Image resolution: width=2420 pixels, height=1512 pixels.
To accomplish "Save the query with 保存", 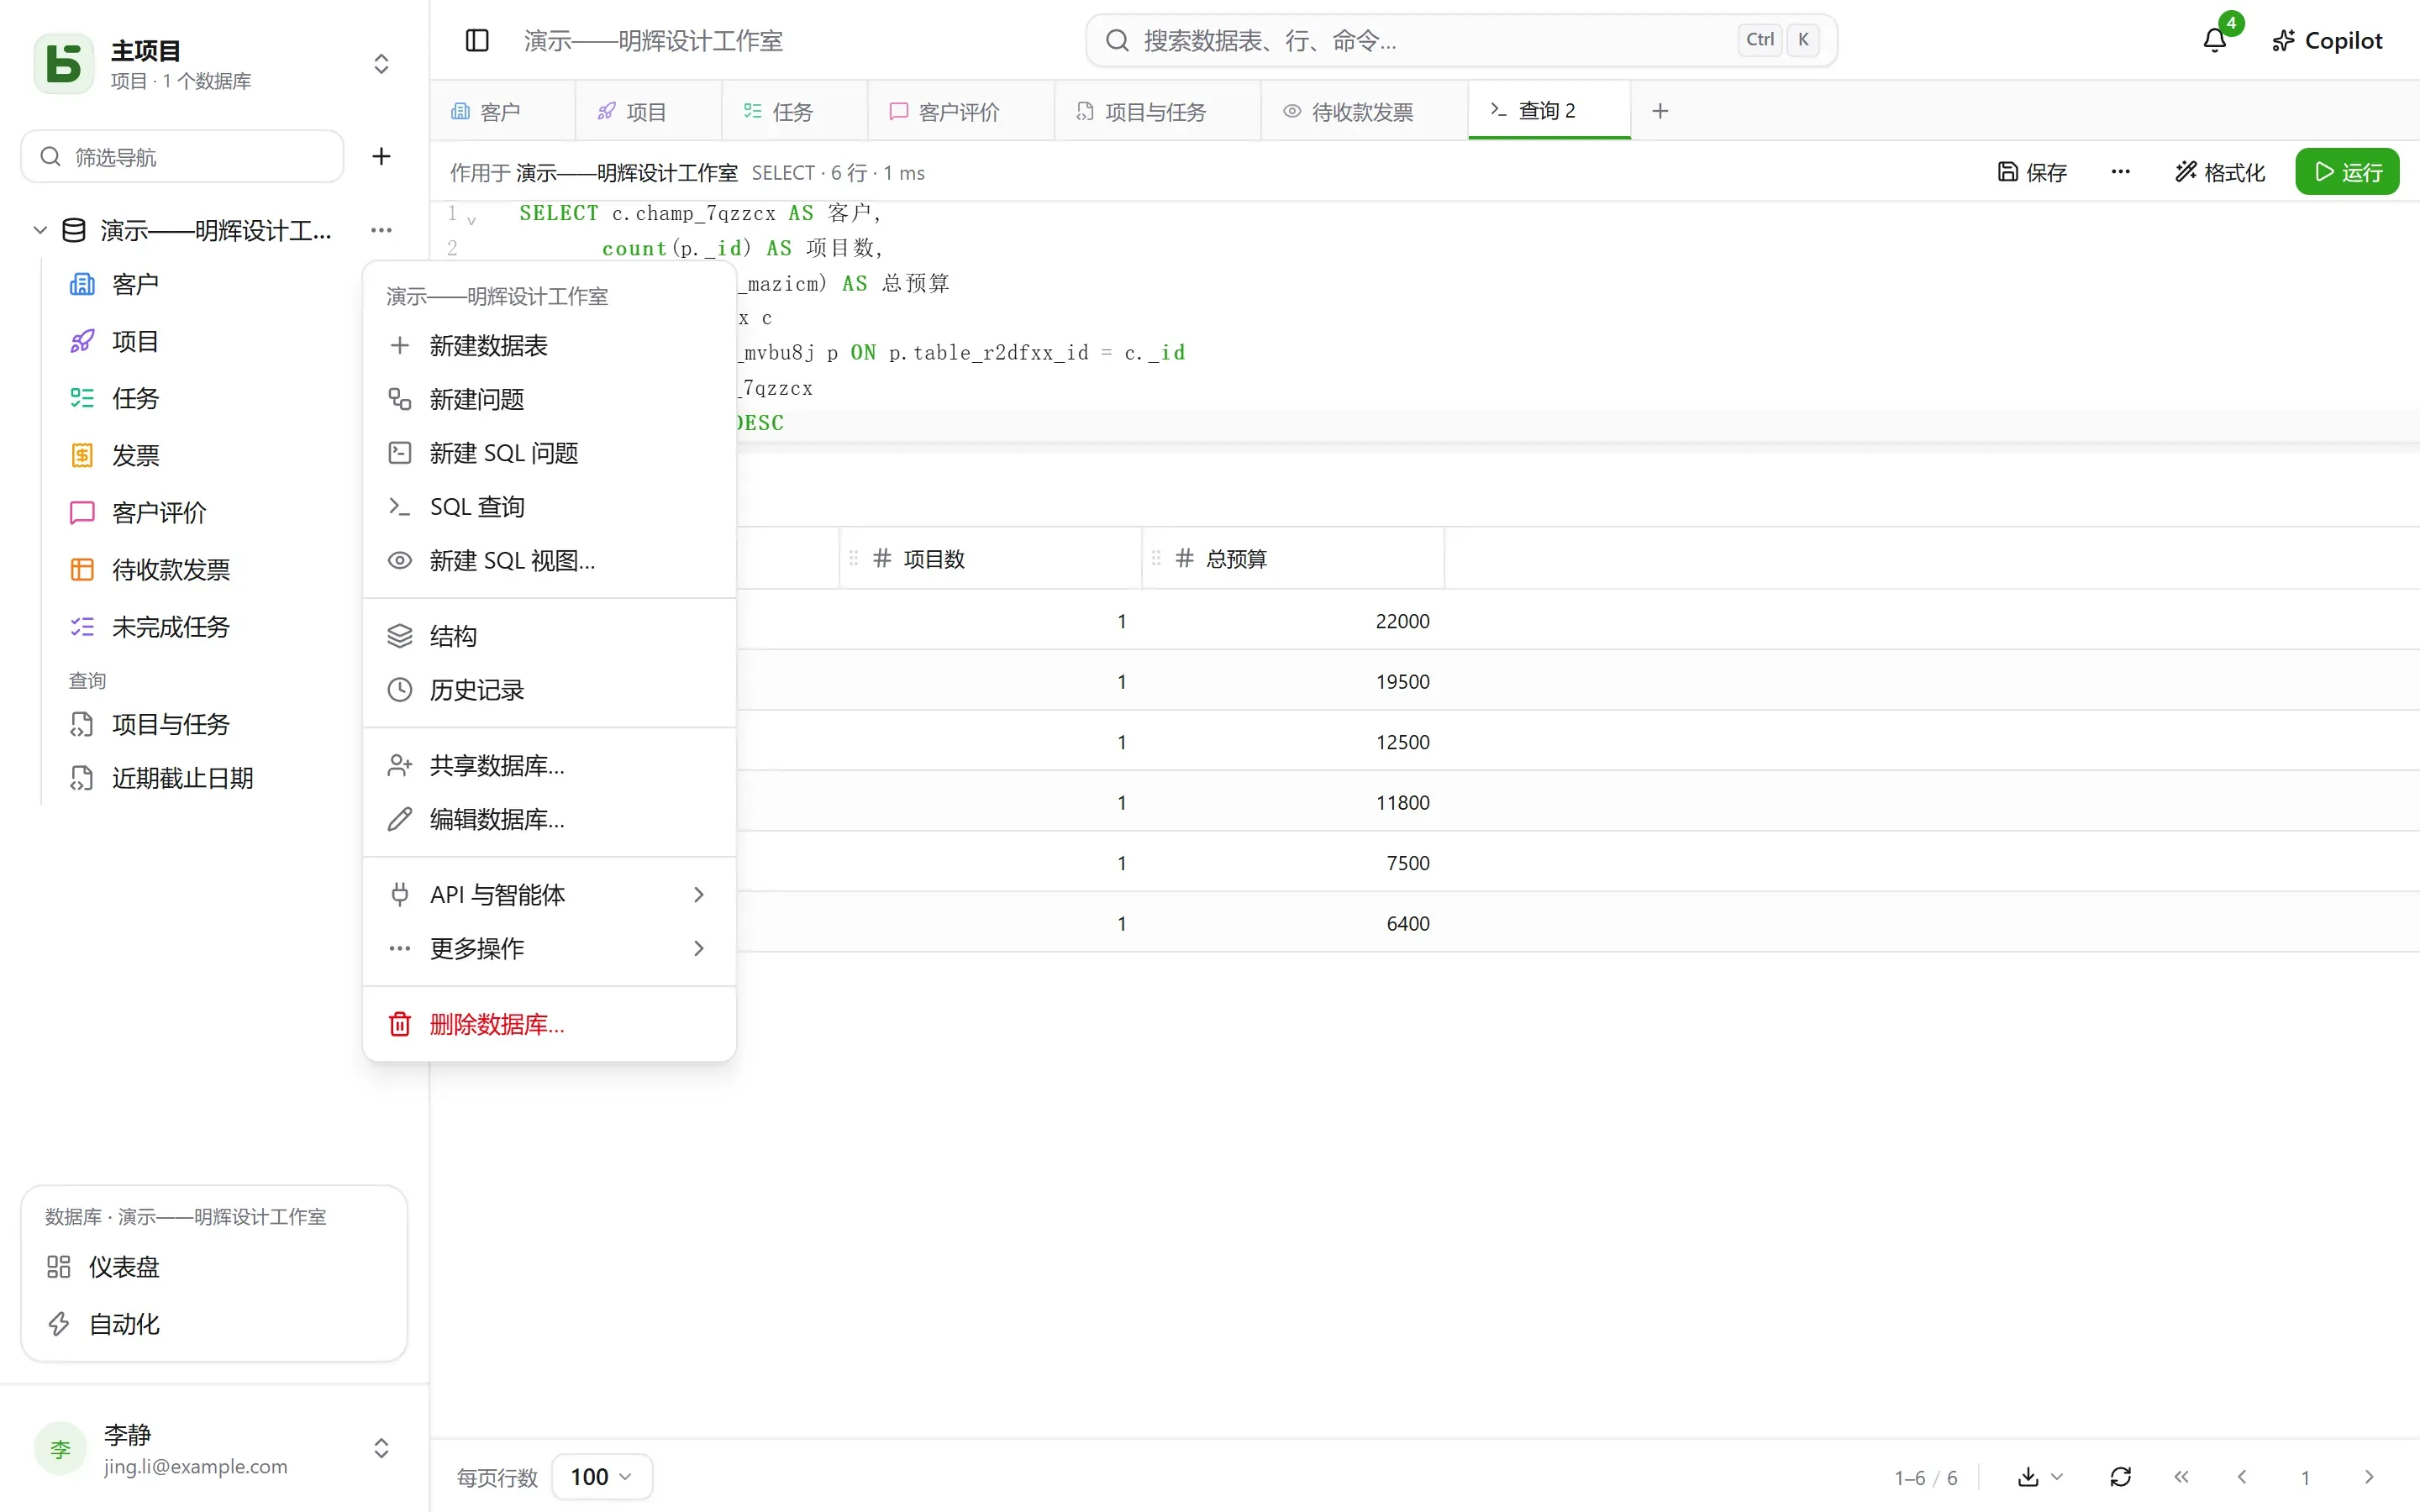I will [2032, 172].
